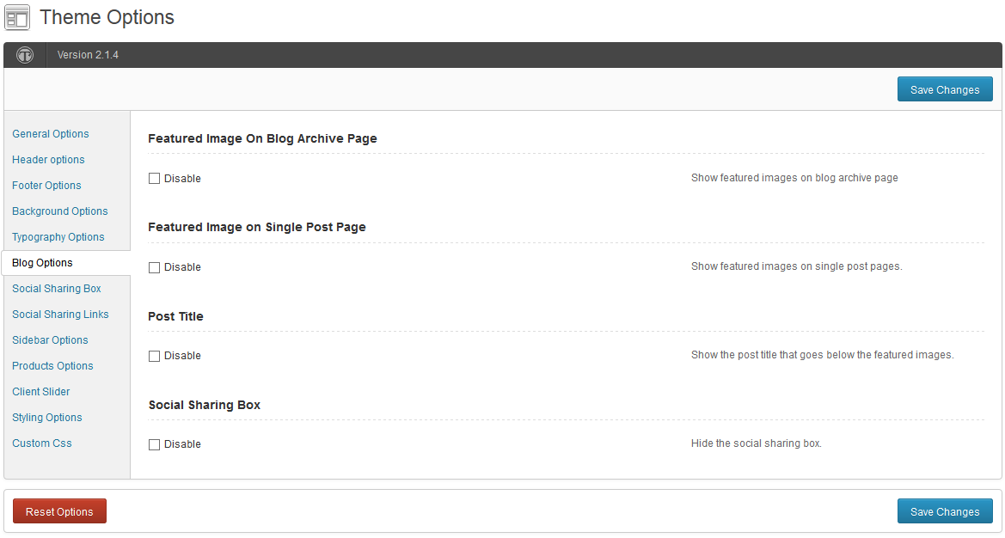Open Typography Options in the sidebar
Viewport: 1005px width, 538px height.
click(x=58, y=237)
